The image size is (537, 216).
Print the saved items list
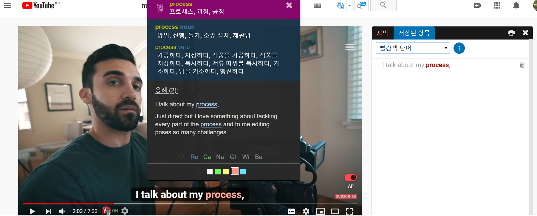click(x=511, y=33)
